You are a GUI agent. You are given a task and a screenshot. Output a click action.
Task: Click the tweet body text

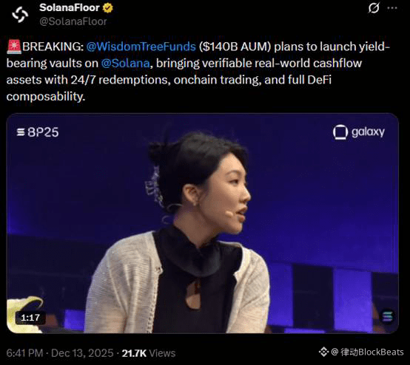coord(198,72)
